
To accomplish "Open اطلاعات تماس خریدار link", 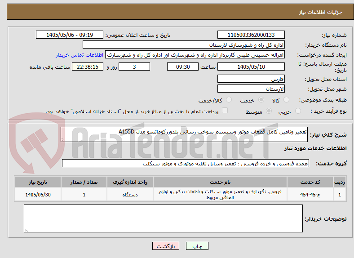I will pos(80,55).
